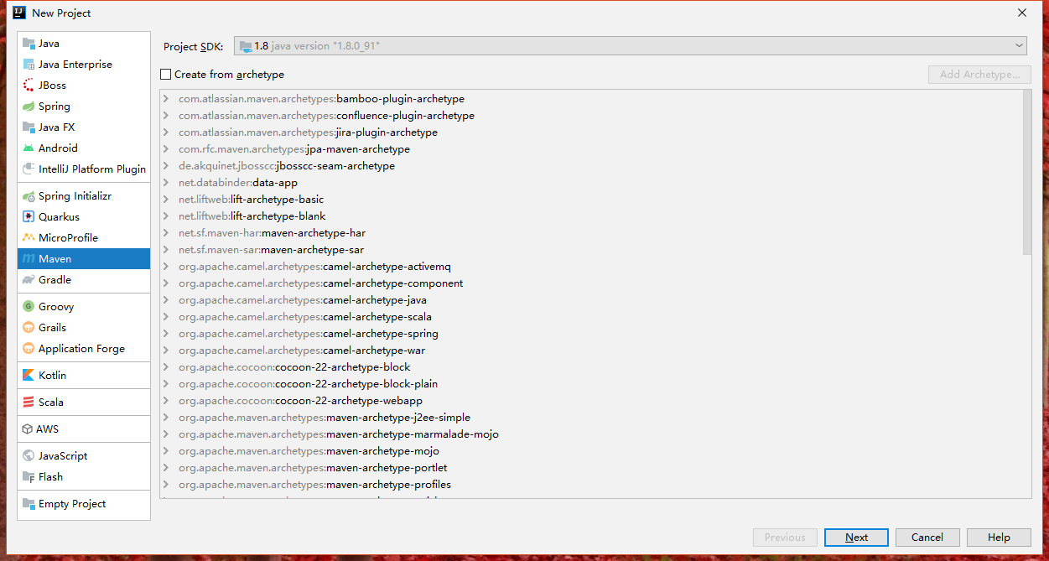This screenshot has width=1049, height=561.
Task: Select the Gradle elephant icon
Action: click(x=29, y=280)
